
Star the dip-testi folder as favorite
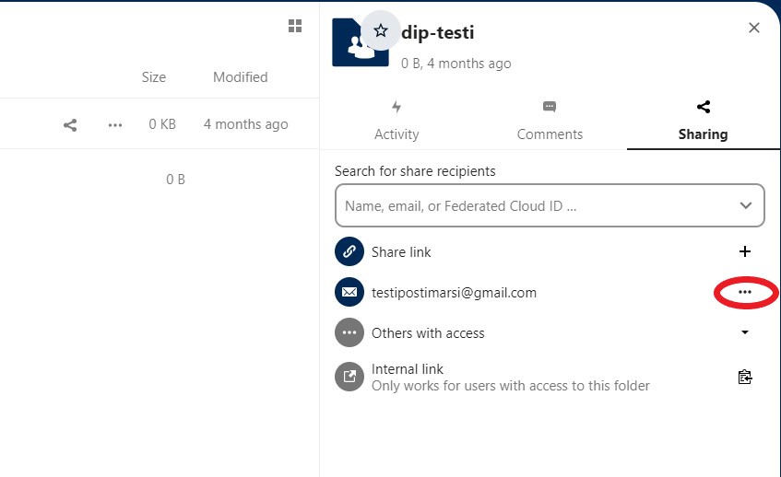coord(381,30)
